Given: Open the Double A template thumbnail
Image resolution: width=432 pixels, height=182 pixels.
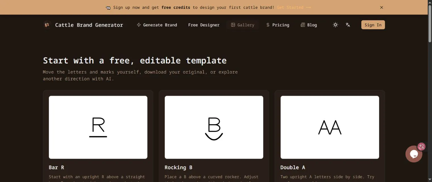Looking at the screenshot, I should coord(330,127).
